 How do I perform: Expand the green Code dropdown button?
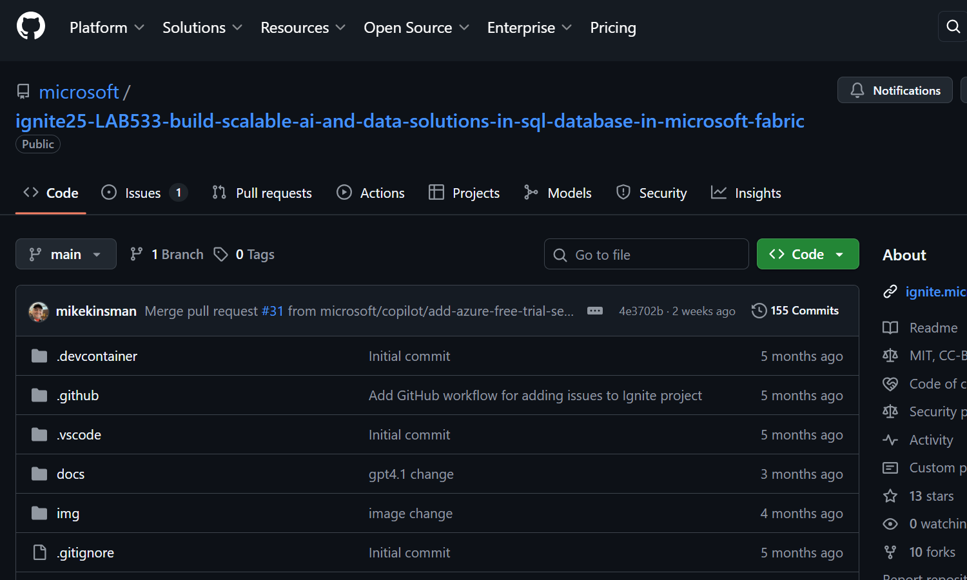[807, 255]
